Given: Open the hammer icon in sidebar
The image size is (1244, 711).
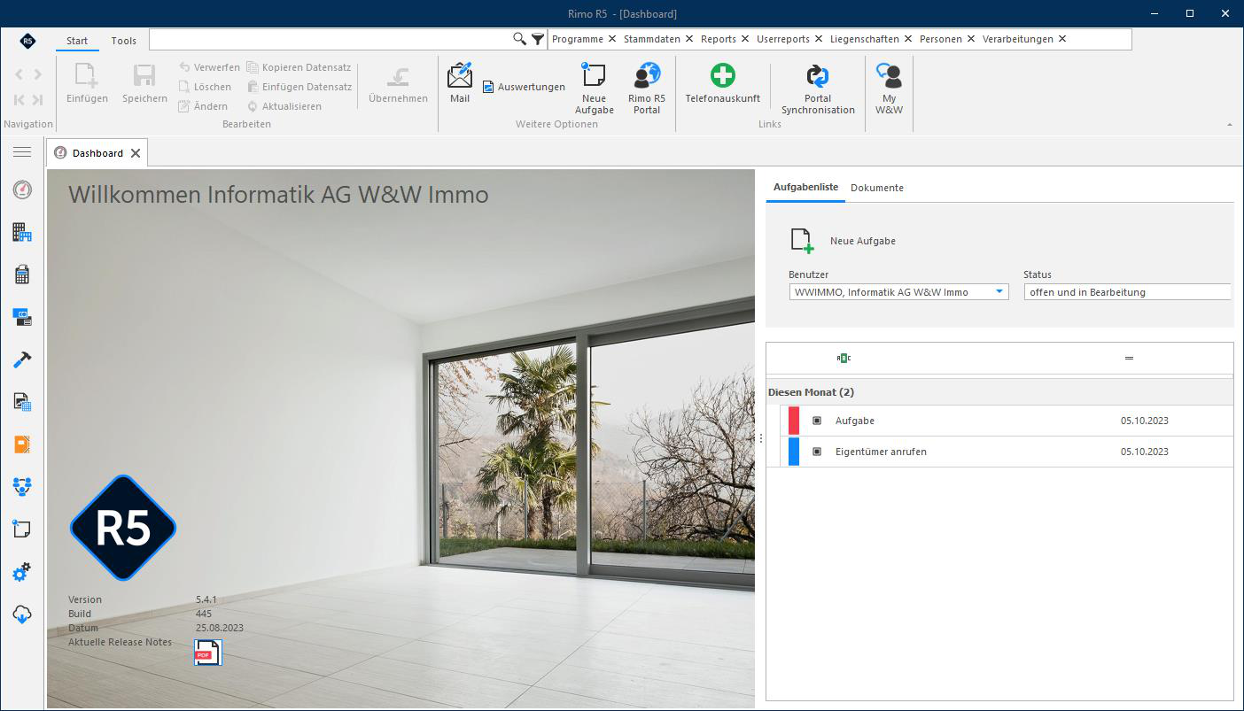Looking at the screenshot, I should point(22,359).
